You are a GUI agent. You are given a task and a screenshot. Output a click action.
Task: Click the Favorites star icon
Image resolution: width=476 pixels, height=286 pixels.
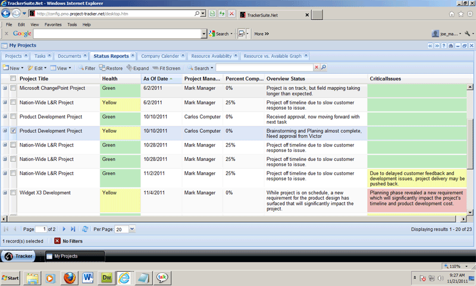click(x=461, y=14)
